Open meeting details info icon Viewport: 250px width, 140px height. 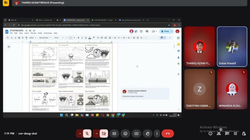click(x=210, y=134)
